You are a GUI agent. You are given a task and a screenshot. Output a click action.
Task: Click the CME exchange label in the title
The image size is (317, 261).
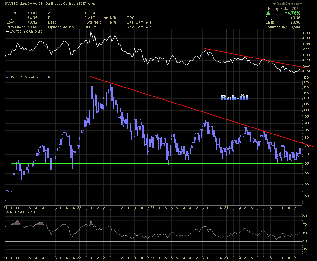[92, 4]
